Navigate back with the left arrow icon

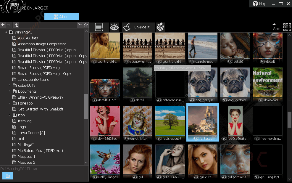tap(3, 25)
